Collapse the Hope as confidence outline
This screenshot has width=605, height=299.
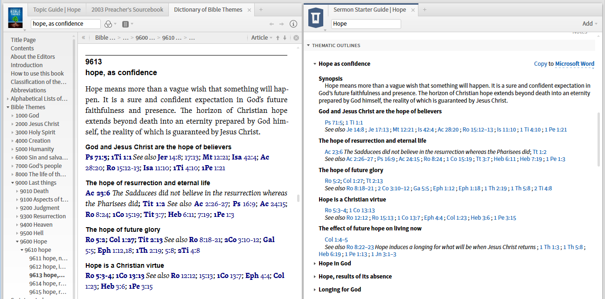(315, 64)
